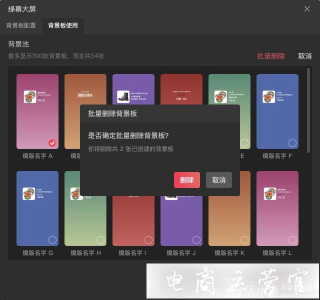The width and height of the screenshot is (320, 300).
Task: Click the vertical scrollbar of the background pool
Action: pos(308,110)
